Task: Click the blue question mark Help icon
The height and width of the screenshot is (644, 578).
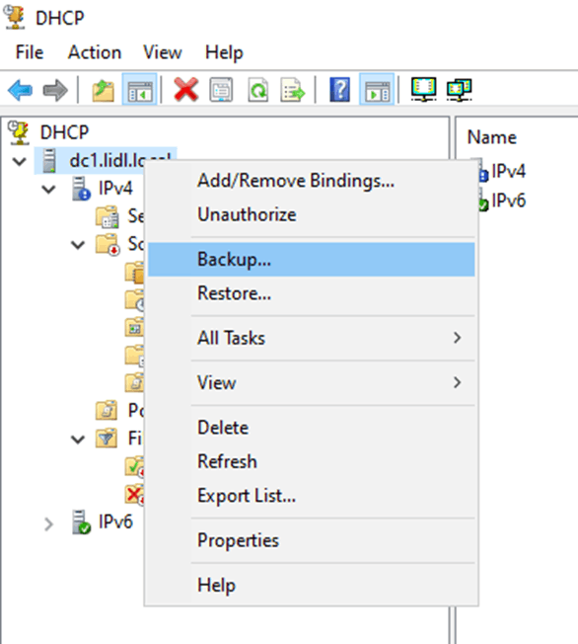Action: (x=339, y=90)
